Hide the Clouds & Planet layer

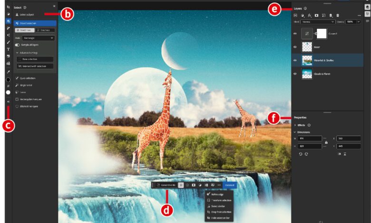(295, 74)
